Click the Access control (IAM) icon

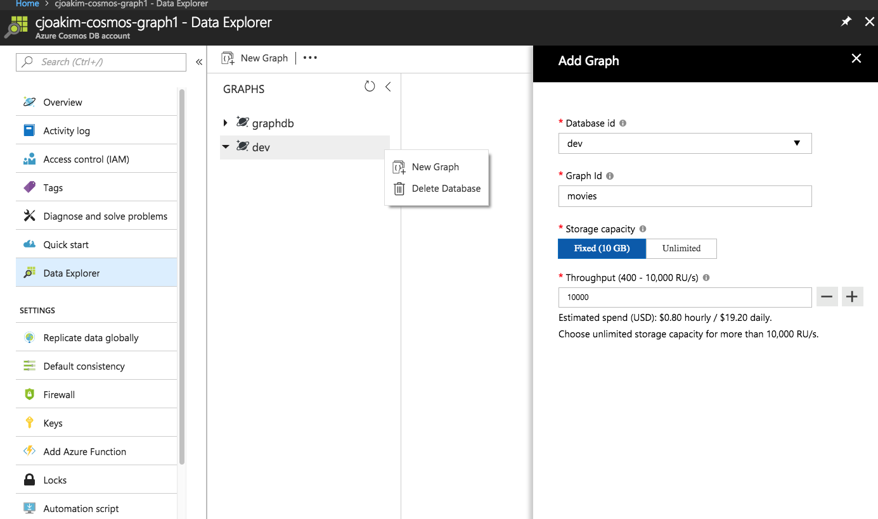pos(29,159)
